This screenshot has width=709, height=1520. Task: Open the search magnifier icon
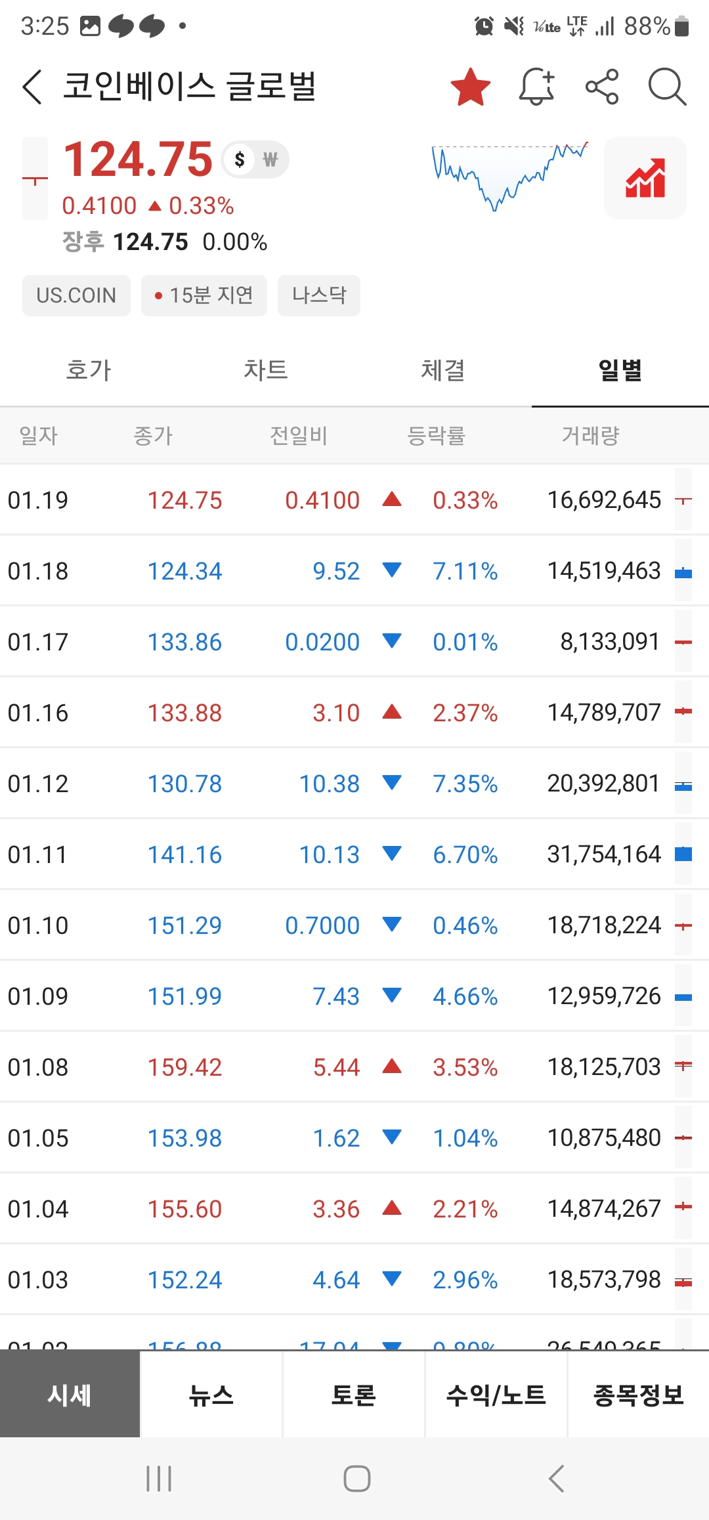point(667,87)
